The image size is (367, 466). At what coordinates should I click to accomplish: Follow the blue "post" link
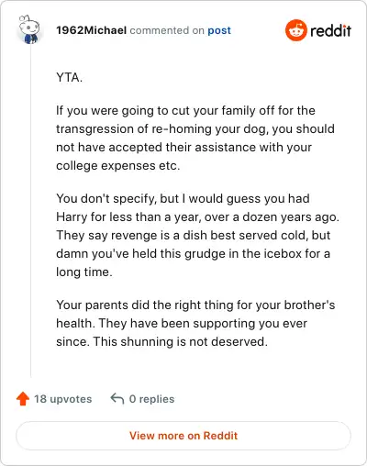click(x=219, y=30)
